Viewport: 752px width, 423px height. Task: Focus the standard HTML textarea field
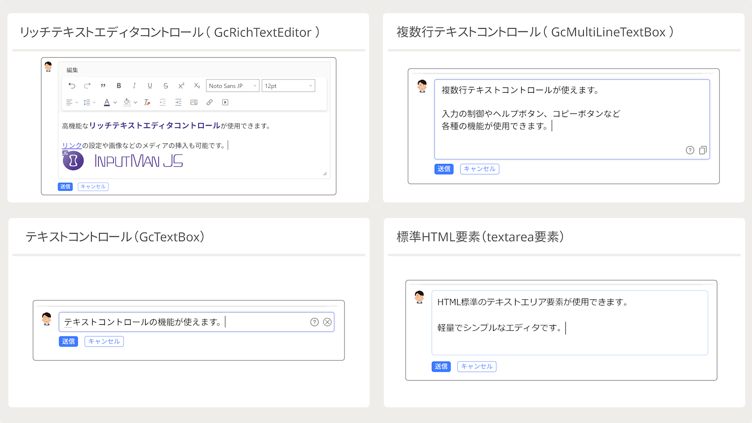570,323
